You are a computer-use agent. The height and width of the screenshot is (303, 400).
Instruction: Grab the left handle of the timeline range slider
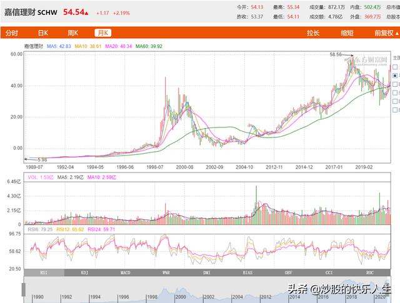(24, 290)
